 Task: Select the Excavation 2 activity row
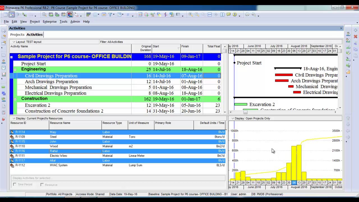tap(115, 105)
